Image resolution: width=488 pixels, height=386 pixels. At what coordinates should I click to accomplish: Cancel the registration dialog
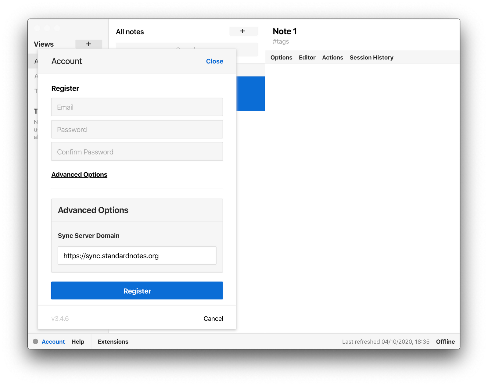pos(213,318)
